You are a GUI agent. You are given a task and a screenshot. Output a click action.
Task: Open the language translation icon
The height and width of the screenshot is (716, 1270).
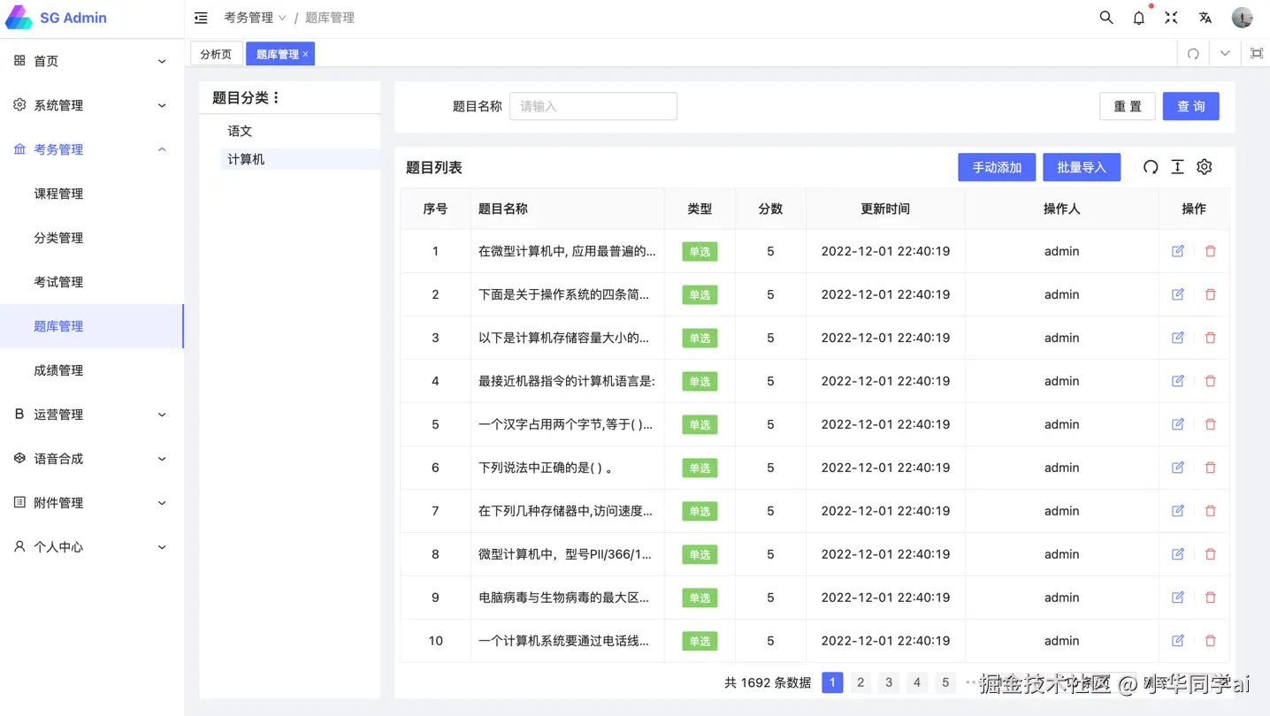click(x=1205, y=18)
